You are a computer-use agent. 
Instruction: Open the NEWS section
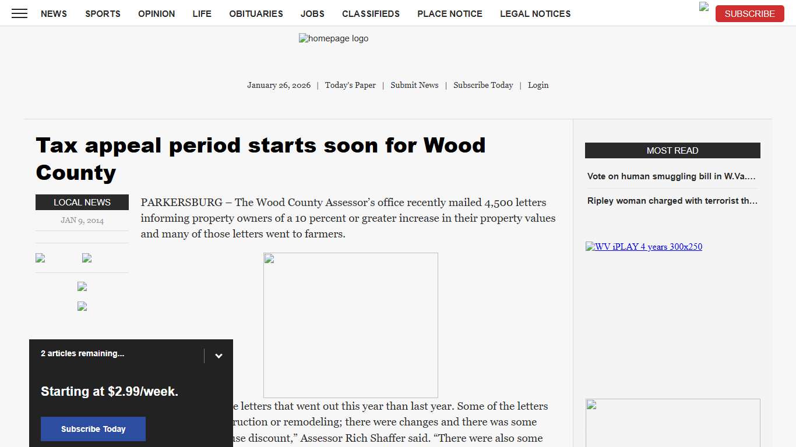click(x=54, y=13)
